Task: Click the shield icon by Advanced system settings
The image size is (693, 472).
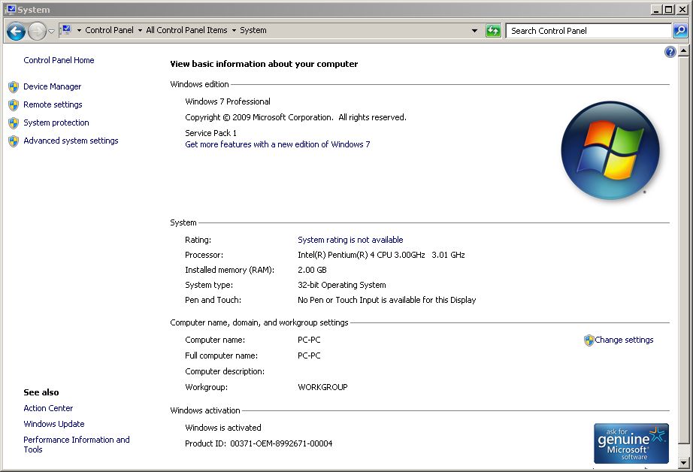Action: point(14,141)
